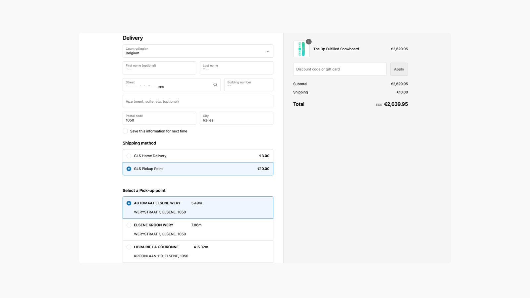Click the Apartment, suite, etc. field
Viewport: 530px width, 298px height.
[x=198, y=101]
